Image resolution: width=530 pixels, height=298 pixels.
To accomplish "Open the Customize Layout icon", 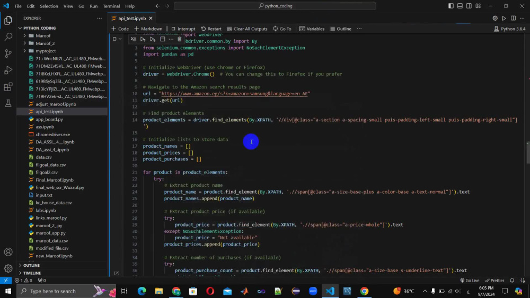I will pyautogui.click(x=478, y=6).
